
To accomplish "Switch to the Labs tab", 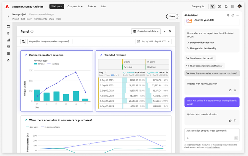I will (103, 6).
